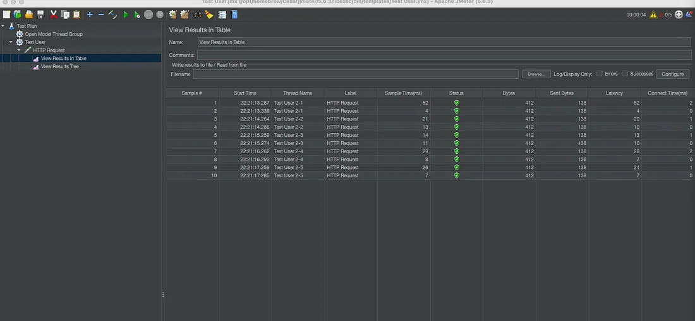Screen dimensions: 695x321
Task: Click the flask icon of Test Plan
Action: (11, 26)
